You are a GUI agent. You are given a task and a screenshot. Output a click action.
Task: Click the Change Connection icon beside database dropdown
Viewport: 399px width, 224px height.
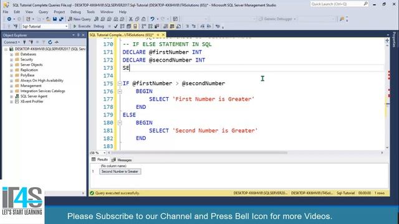pos(16,26)
